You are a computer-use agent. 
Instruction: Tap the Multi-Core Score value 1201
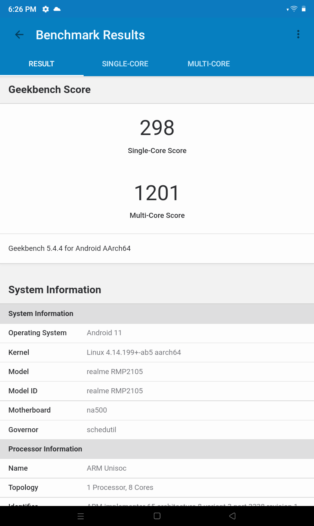[x=157, y=193]
